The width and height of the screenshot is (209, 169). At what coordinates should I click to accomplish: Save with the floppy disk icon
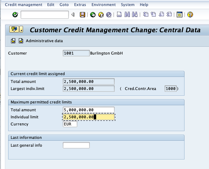[82, 15]
